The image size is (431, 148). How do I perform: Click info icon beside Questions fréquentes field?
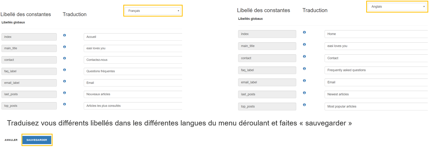tap(65, 70)
